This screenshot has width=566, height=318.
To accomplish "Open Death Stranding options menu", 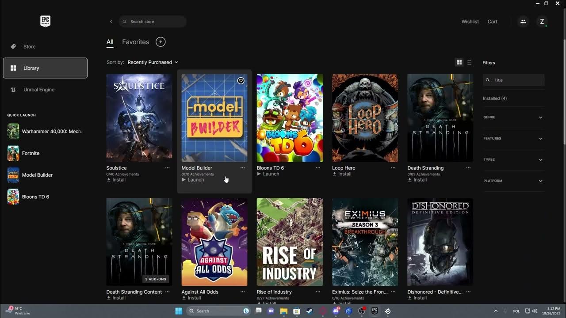I will (x=468, y=168).
